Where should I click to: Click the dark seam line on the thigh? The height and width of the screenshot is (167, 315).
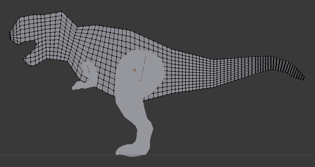click(x=143, y=68)
